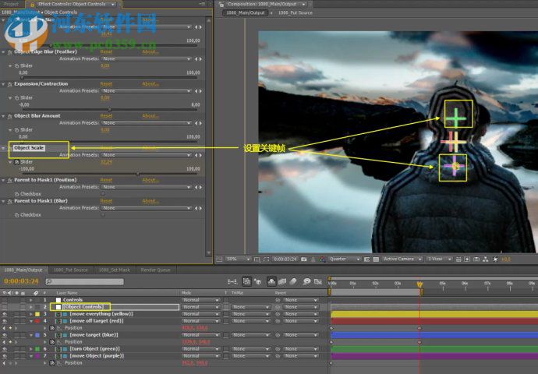538x374 pixels.
Task: Open grid and guide options icon
Action: [257, 259]
